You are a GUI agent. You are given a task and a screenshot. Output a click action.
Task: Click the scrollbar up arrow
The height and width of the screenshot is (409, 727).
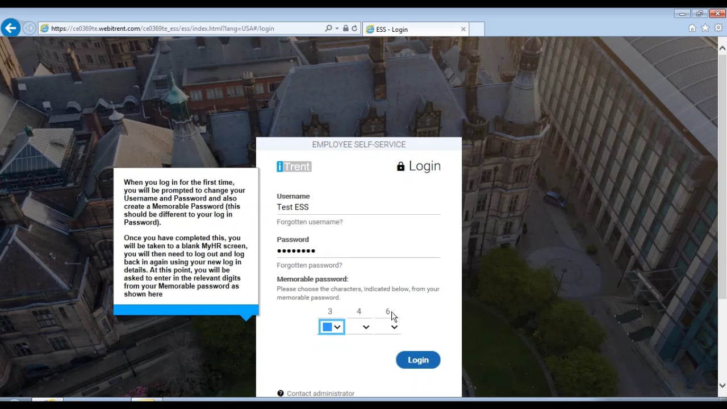click(x=722, y=48)
